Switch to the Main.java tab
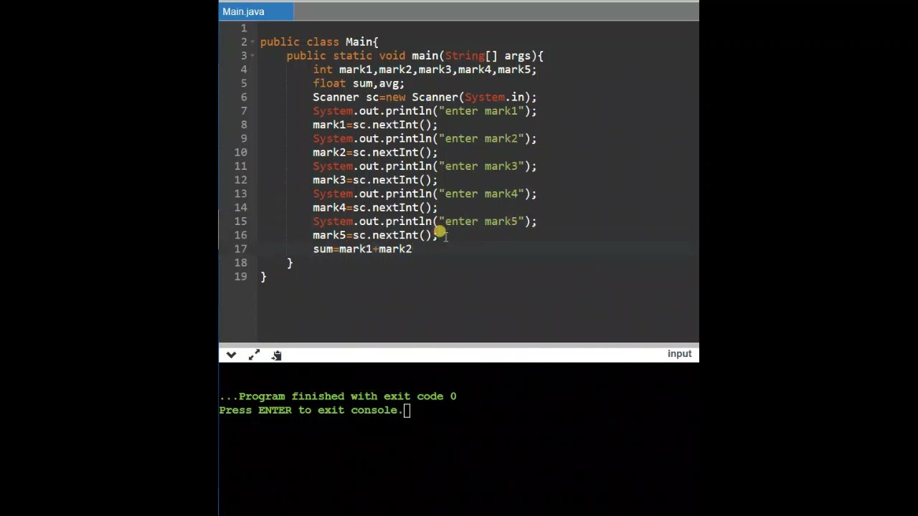This screenshot has height=516, width=918. 256,11
